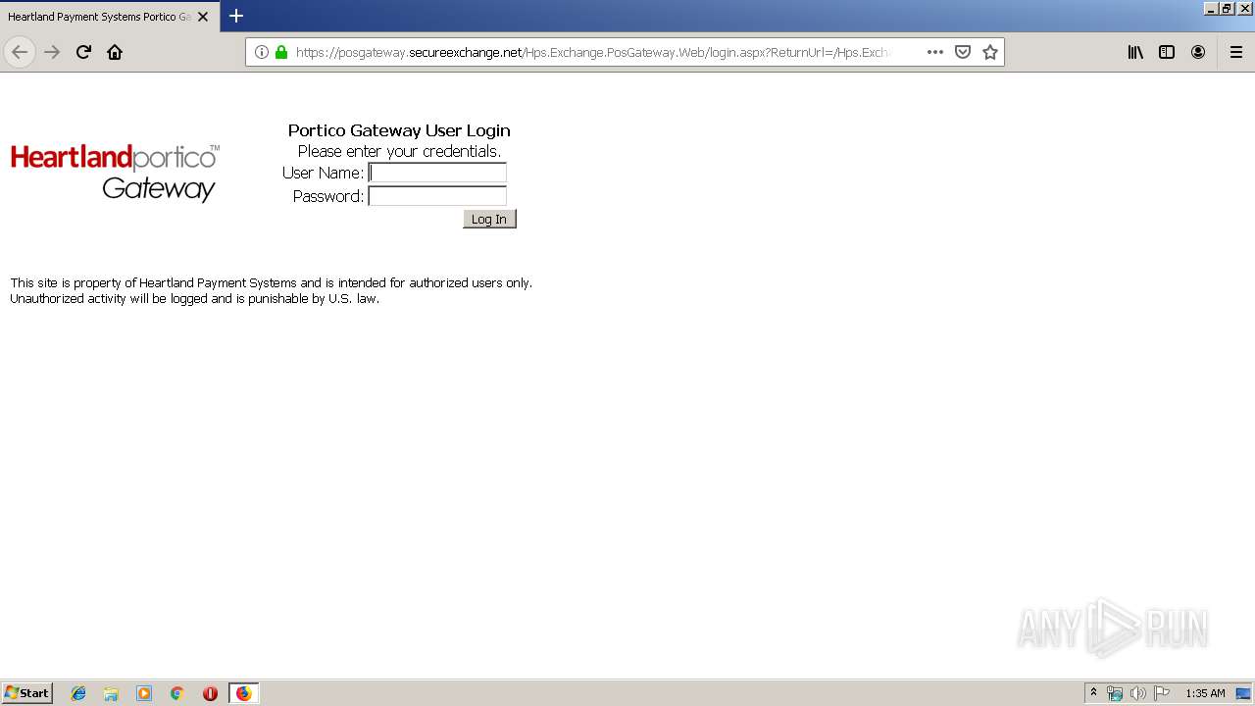Open the Windows Start menu
Viewport: 1255px width, 706px height.
26,692
